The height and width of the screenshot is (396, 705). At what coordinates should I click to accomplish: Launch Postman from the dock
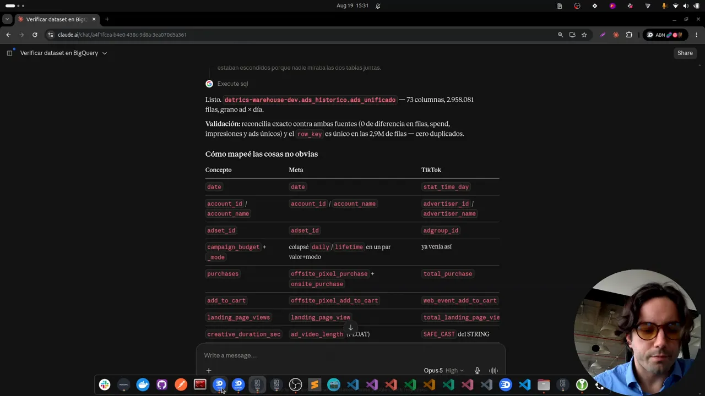pyautogui.click(x=181, y=385)
